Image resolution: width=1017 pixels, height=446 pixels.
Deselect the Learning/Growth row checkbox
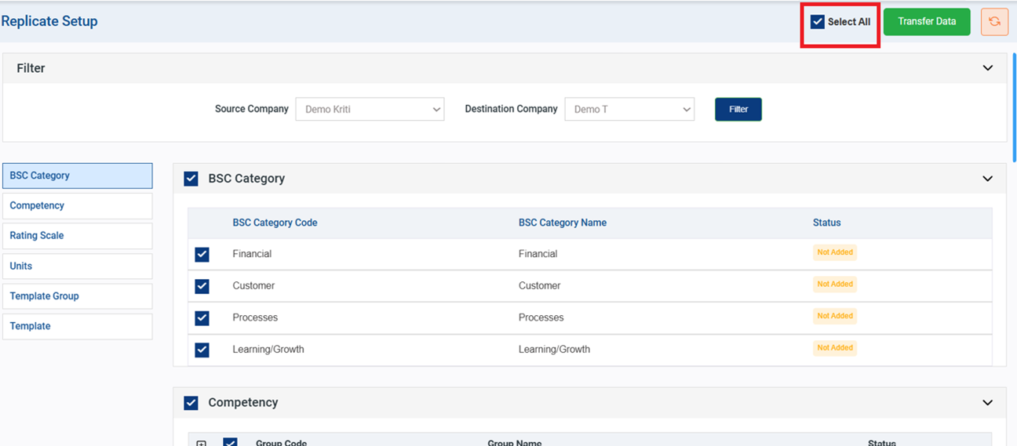[202, 350]
